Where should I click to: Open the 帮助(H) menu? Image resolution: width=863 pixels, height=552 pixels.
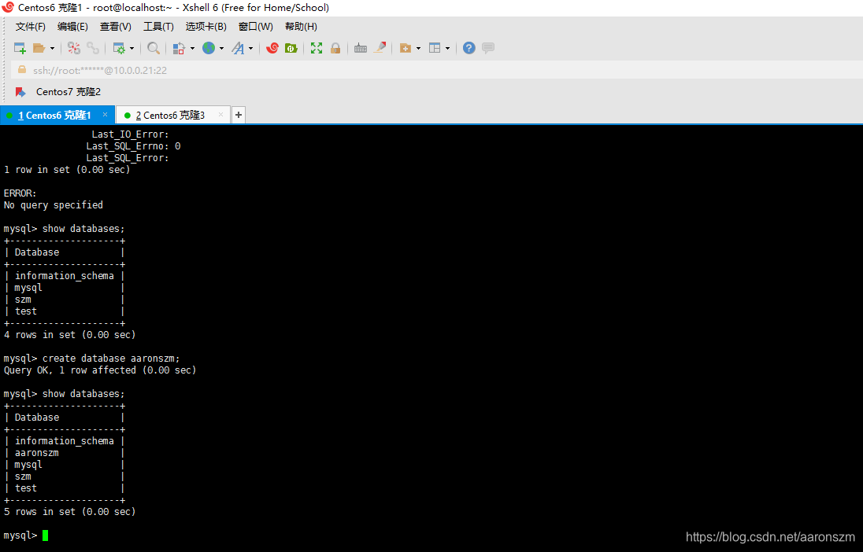tap(301, 27)
